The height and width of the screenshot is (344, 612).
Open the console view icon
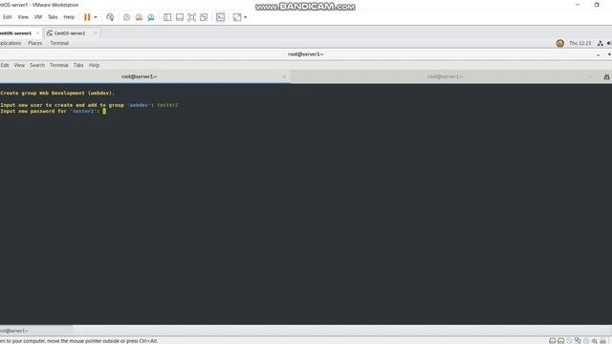pos(221,17)
